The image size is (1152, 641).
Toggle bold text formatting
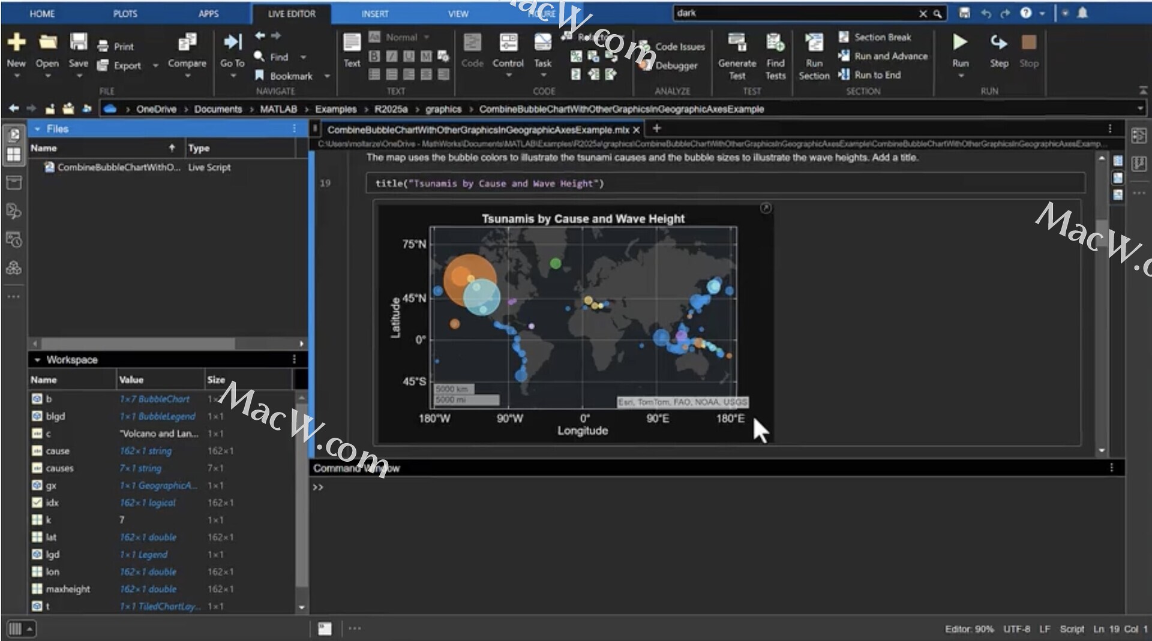pos(374,56)
